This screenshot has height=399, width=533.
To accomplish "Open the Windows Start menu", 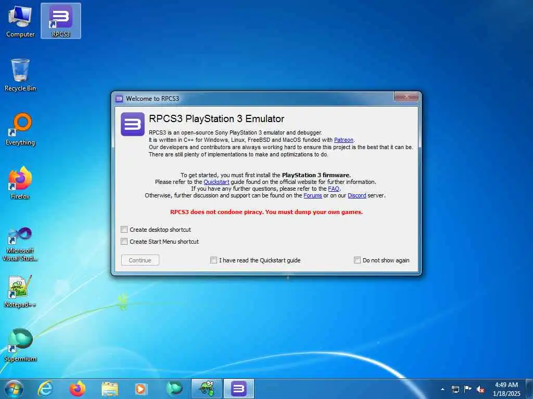I will [14, 389].
